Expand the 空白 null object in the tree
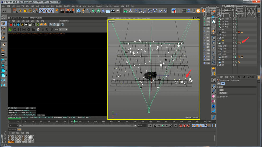 pos(218,65)
